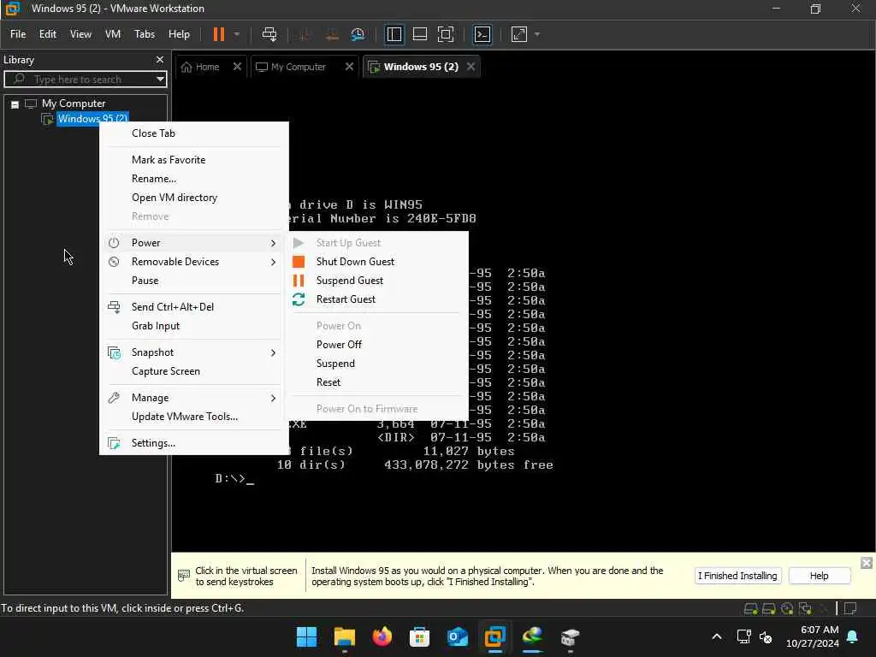Click the Snapshot icon in the context menu
The image size is (876, 657).
point(114,352)
